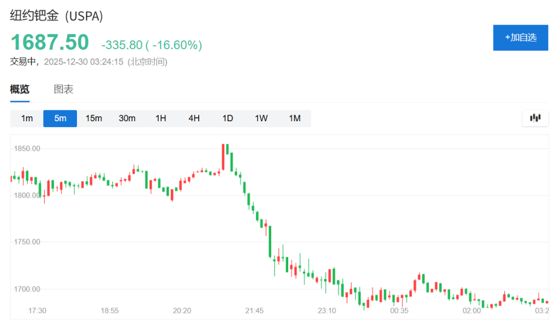Click the price change -335.80 (-16.60%) text
559x326 pixels.
click(x=152, y=45)
